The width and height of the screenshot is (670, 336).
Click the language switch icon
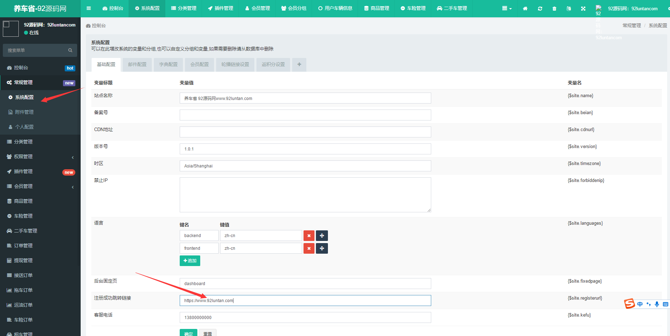click(x=568, y=8)
